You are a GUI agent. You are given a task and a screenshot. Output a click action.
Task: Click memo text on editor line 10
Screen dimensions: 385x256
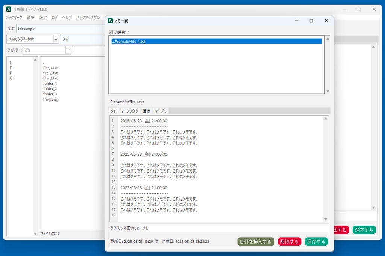pyautogui.click(x=159, y=171)
